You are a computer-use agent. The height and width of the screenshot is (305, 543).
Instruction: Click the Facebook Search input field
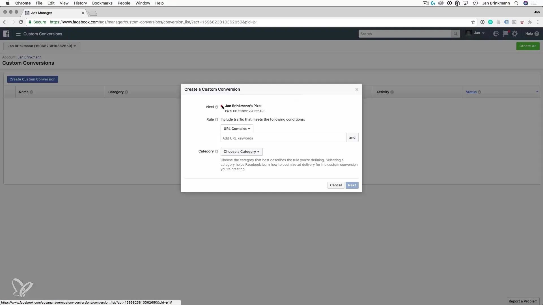(x=405, y=34)
